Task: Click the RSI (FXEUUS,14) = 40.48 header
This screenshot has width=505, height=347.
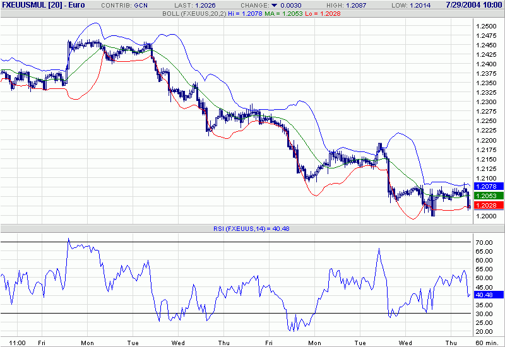Action: (x=251, y=229)
